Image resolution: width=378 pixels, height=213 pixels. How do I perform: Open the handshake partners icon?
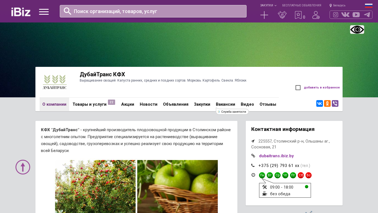tap(282, 15)
